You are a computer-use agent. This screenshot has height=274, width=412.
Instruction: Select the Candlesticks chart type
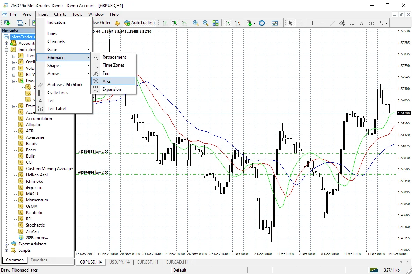pos(175,23)
